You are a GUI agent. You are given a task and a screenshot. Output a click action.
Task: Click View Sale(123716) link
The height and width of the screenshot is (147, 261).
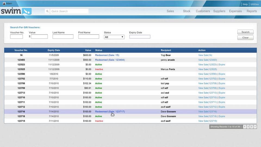coord(207,112)
